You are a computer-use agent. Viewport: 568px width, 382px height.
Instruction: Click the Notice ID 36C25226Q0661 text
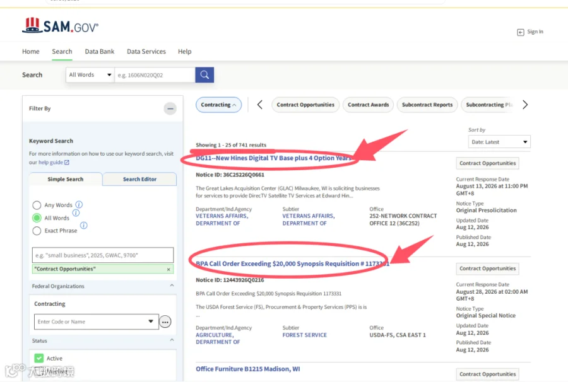pos(230,175)
